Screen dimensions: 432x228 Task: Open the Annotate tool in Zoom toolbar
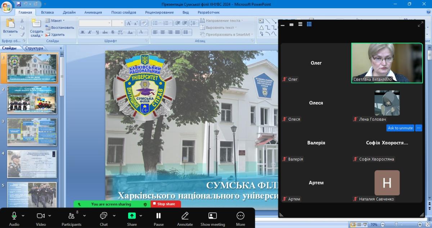tap(185, 218)
